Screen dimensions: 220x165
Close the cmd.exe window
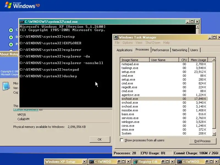click(x=197, y=22)
